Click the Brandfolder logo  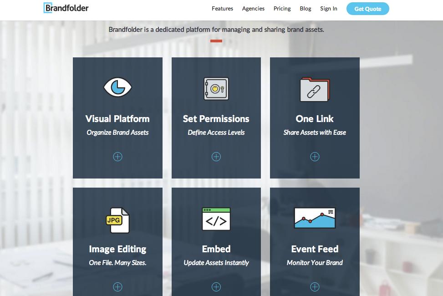66,8
